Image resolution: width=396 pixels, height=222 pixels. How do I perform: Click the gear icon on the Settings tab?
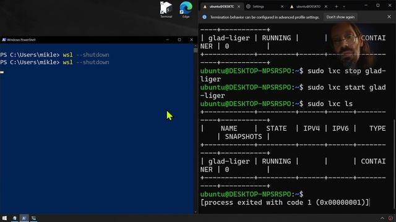click(x=248, y=7)
